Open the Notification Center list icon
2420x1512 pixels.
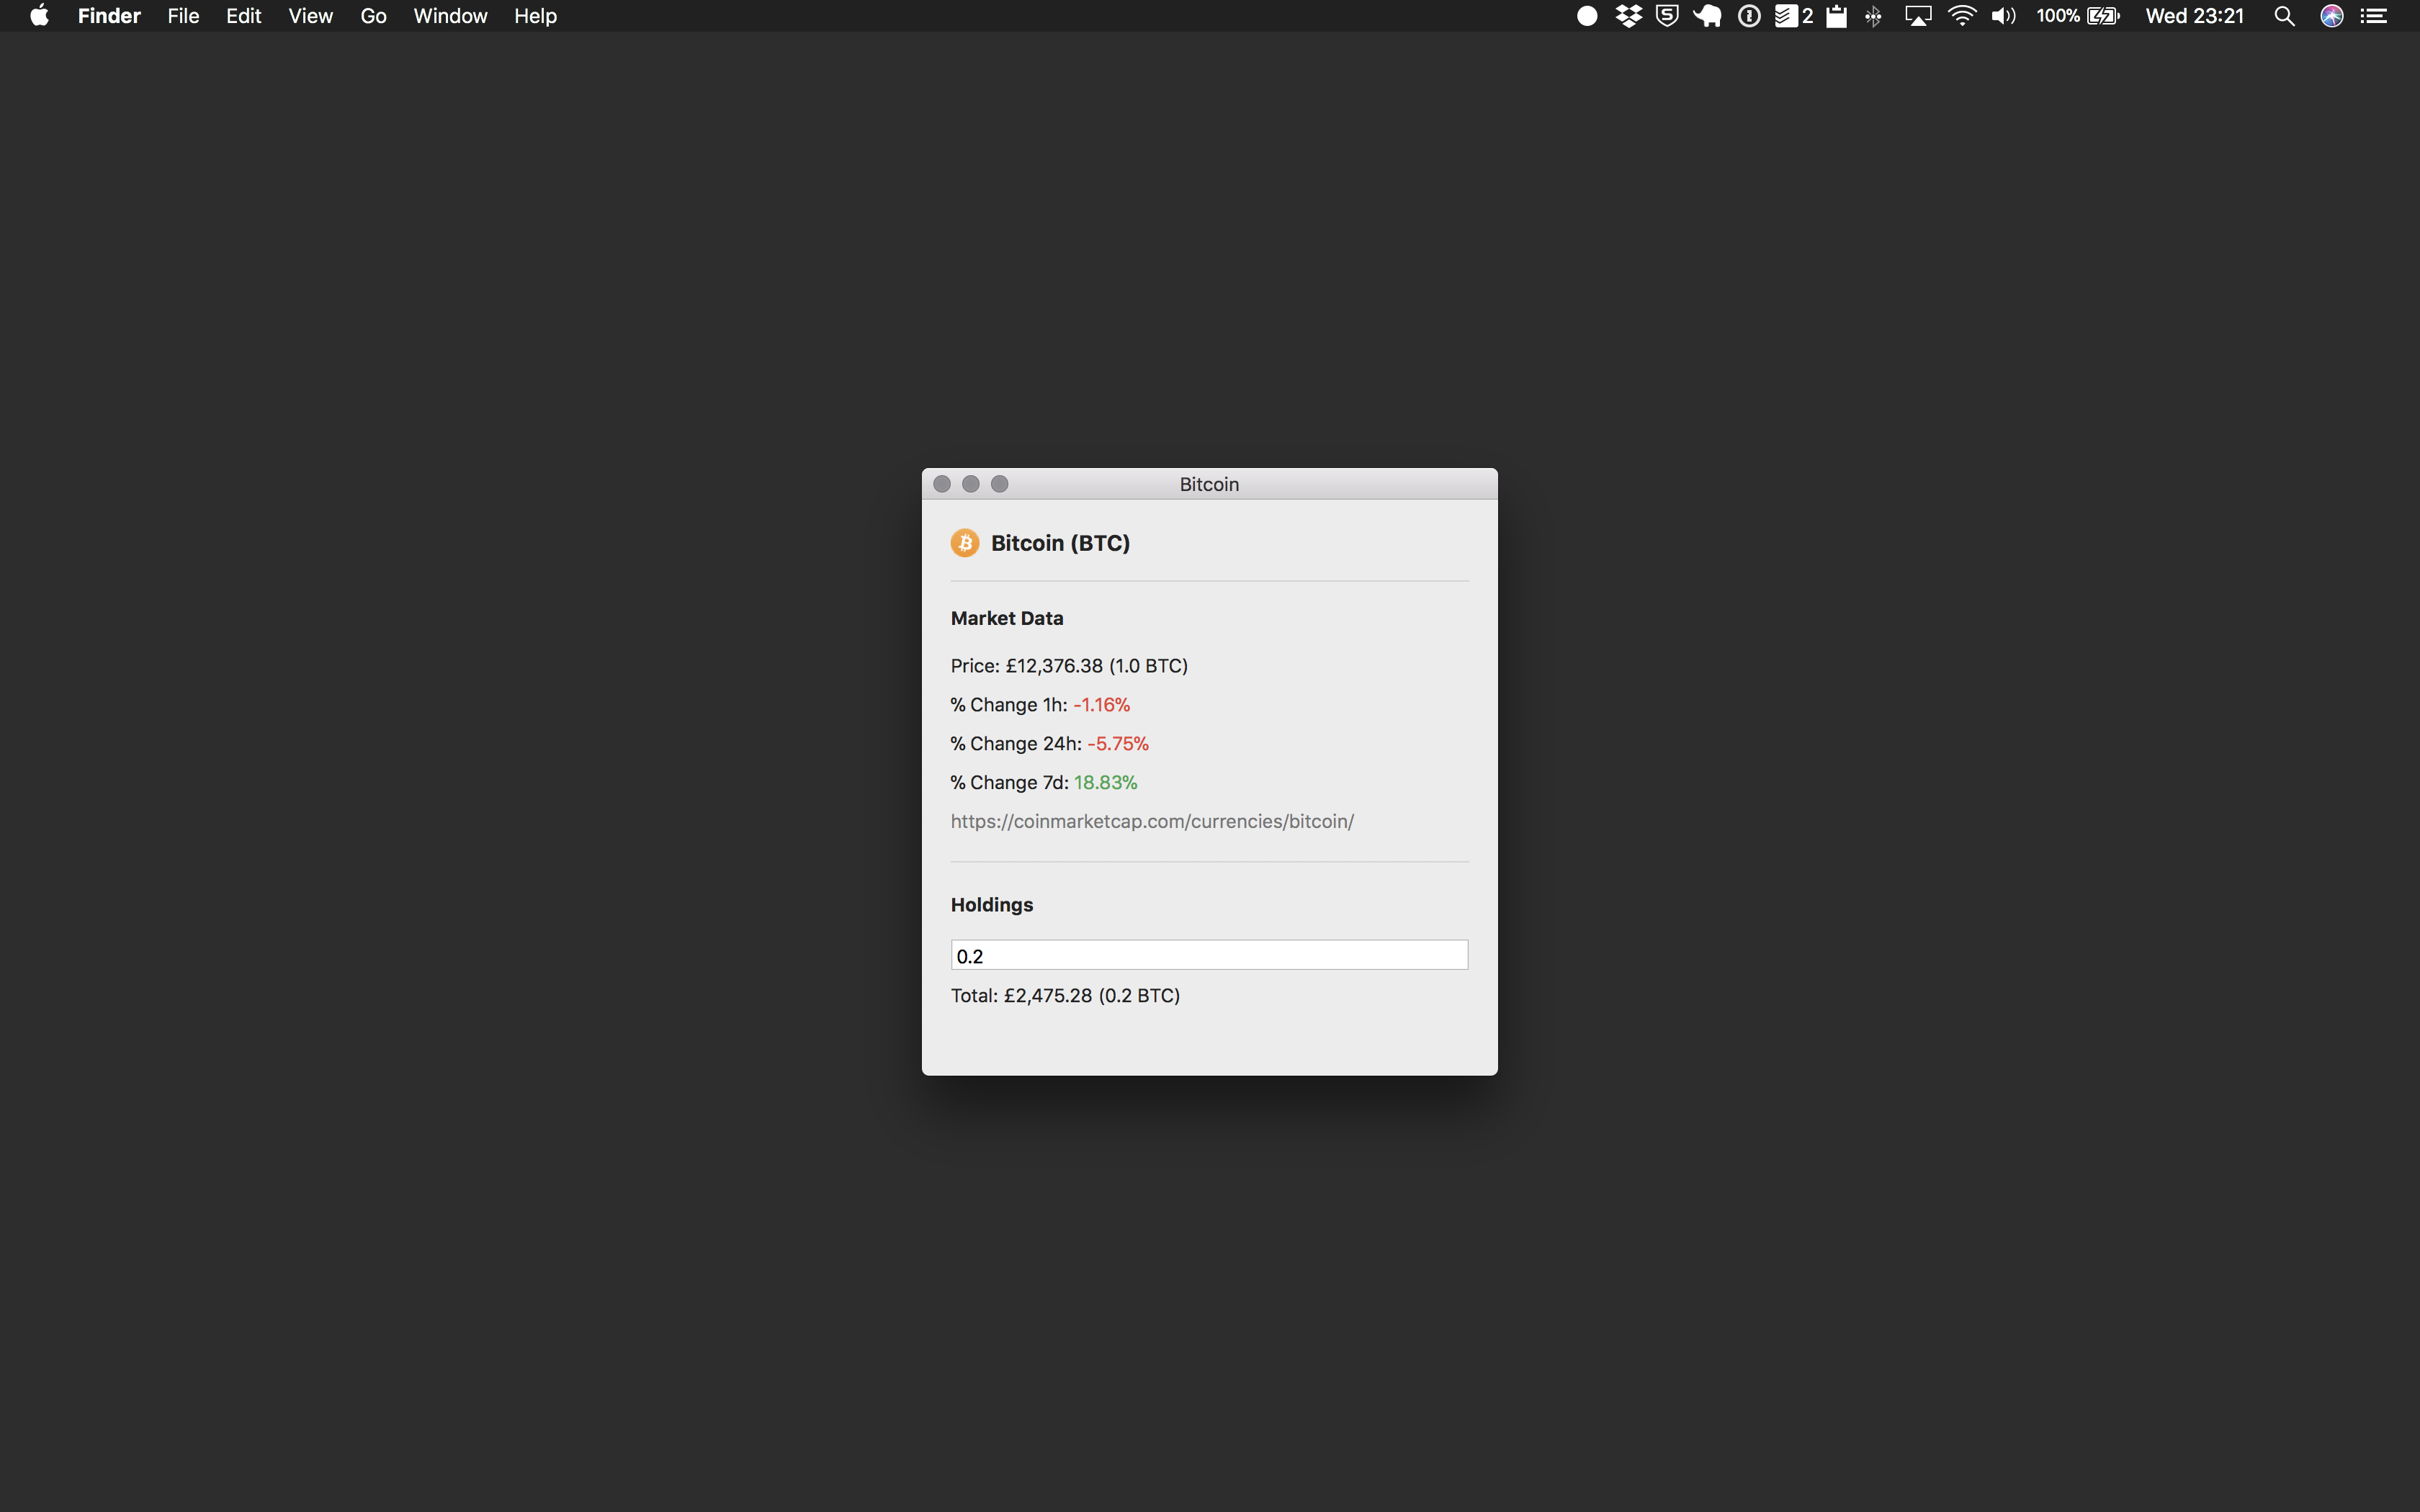click(x=2374, y=16)
